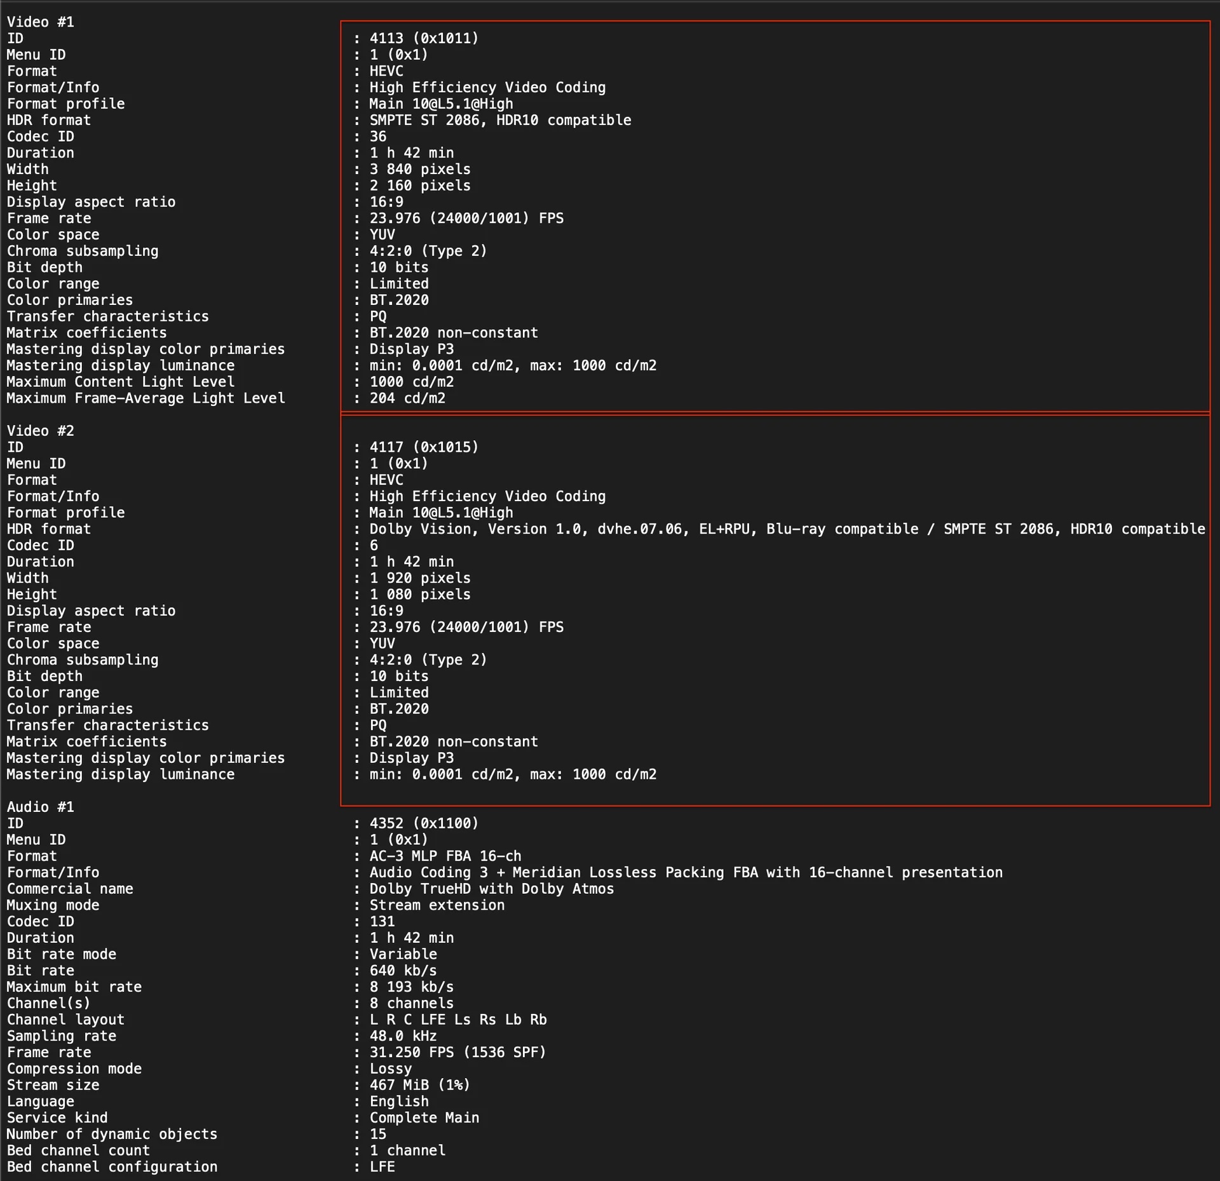
Task: Click the ID value 4117 (0x1015)
Action: (x=424, y=447)
